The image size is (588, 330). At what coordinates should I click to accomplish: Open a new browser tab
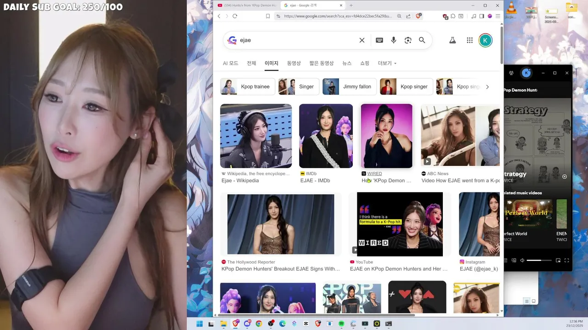point(351,5)
